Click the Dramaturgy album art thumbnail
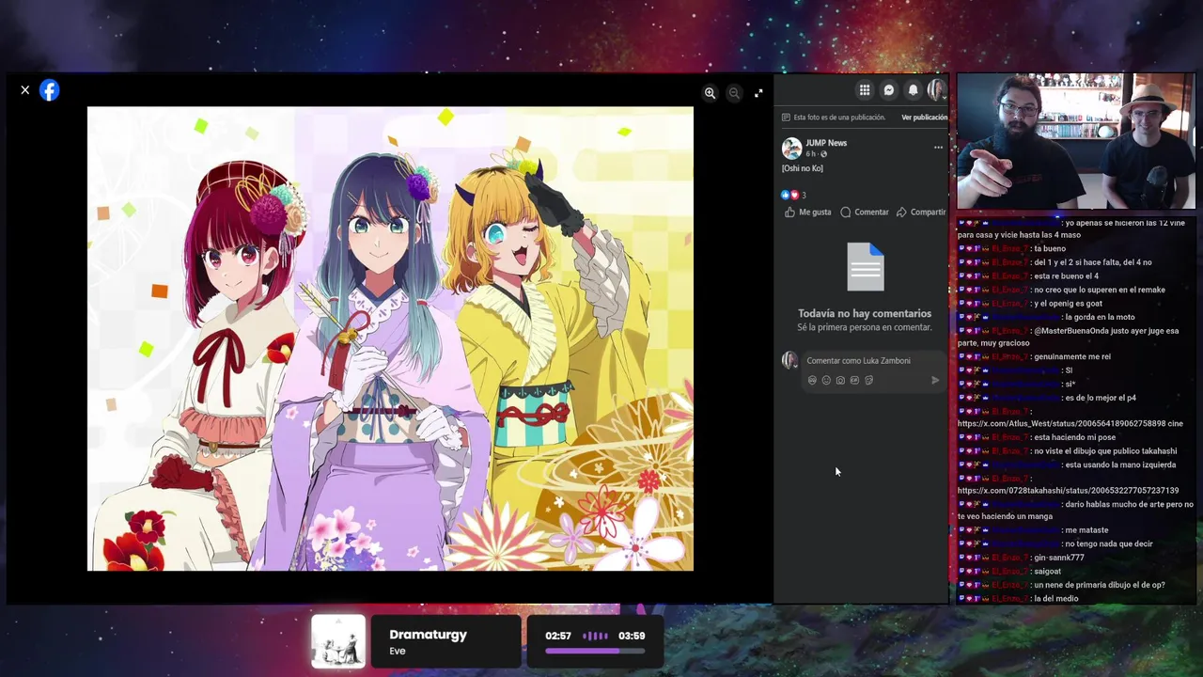The height and width of the screenshot is (677, 1203). (x=338, y=642)
